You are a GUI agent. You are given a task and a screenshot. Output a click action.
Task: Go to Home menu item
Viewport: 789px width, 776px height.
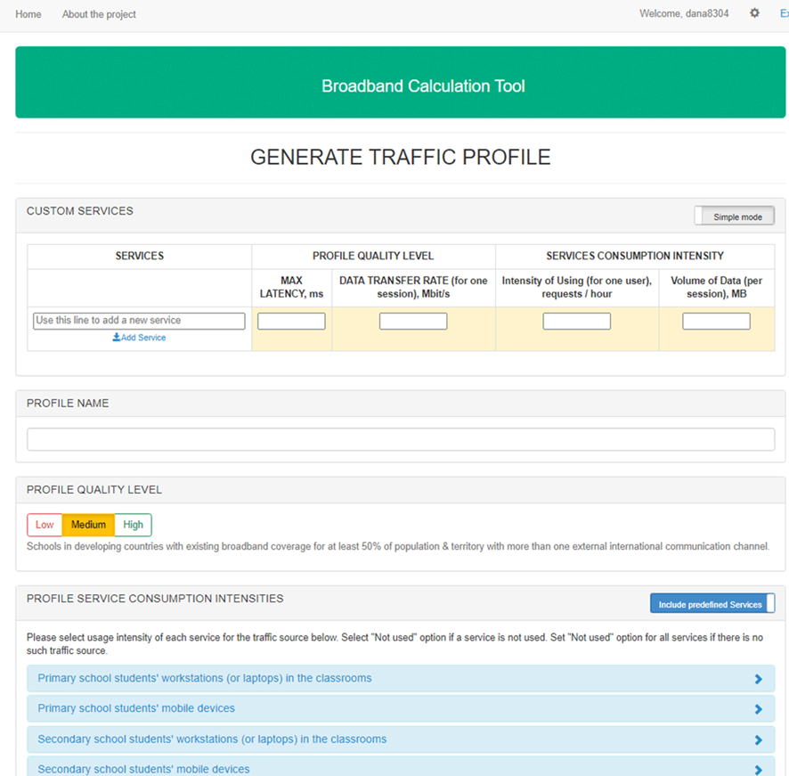click(28, 14)
